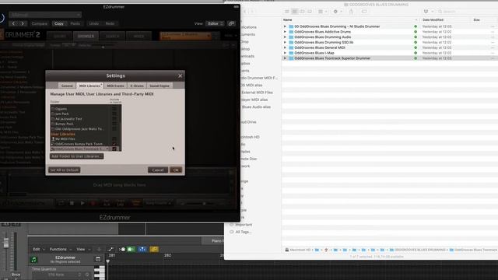The width and height of the screenshot is (498, 280).
Task: Switch Finder to list view
Action: (294, 12)
